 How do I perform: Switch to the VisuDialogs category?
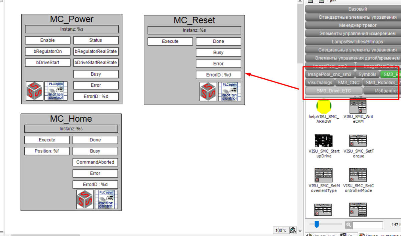[320, 83]
